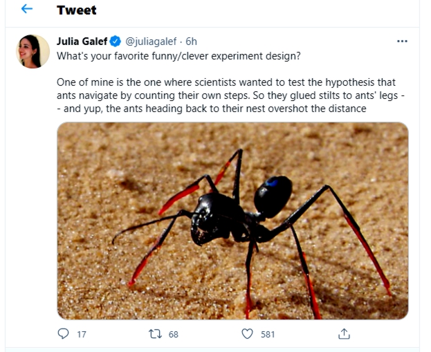This screenshot has height=352, width=431.
Task: Click the like count 581
Action: click(268, 334)
